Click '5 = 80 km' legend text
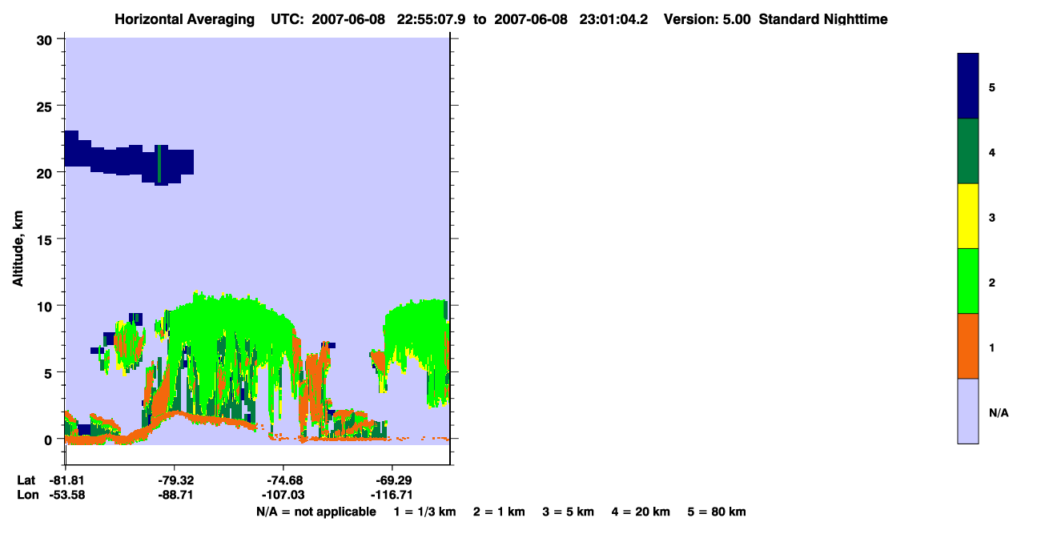 (x=717, y=512)
